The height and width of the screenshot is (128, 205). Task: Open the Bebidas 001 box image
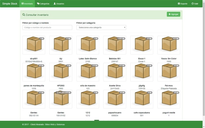(115, 45)
